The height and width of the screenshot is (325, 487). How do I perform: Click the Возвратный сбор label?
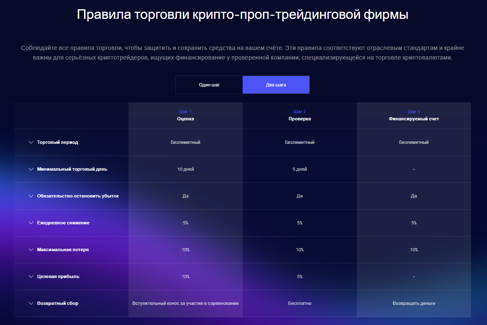(58, 303)
